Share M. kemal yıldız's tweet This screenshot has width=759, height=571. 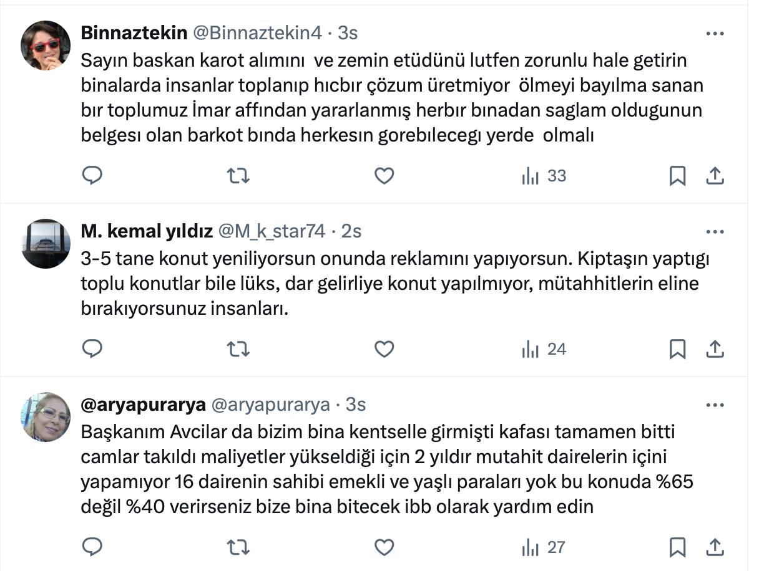point(714,350)
